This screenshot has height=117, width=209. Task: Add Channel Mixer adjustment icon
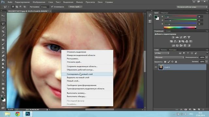(x=187, y=41)
